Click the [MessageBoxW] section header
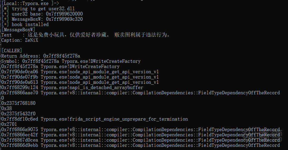This screenshot has height=150, width=288. (18, 30)
